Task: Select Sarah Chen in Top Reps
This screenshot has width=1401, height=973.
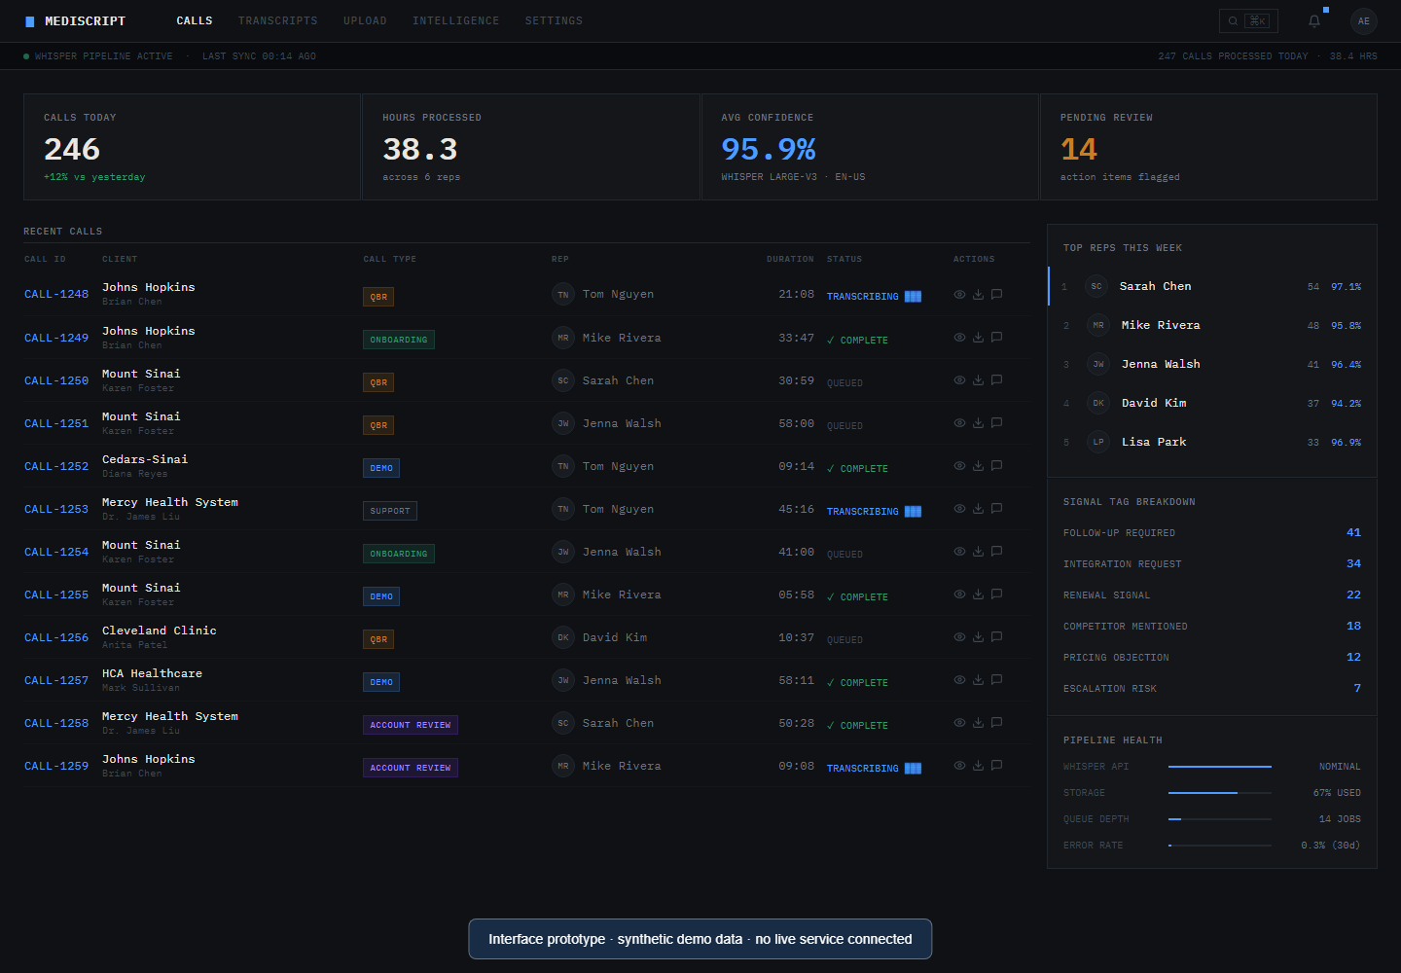Action: coord(1212,286)
